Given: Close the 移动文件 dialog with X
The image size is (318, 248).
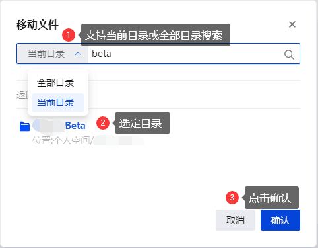Looking at the screenshot, I should pos(292,24).
